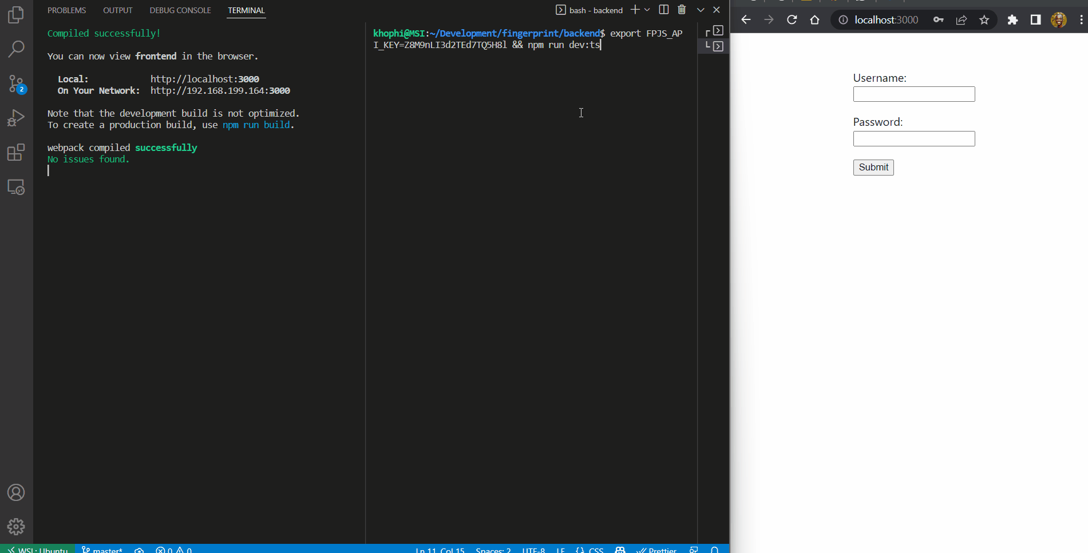
Task: Switch to the DEBUG CONSOLE tab
Action: pos(180,10)
